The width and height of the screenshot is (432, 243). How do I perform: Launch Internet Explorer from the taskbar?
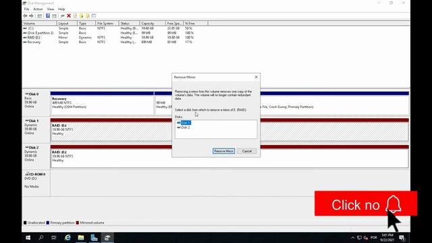[x=67, y=238]
